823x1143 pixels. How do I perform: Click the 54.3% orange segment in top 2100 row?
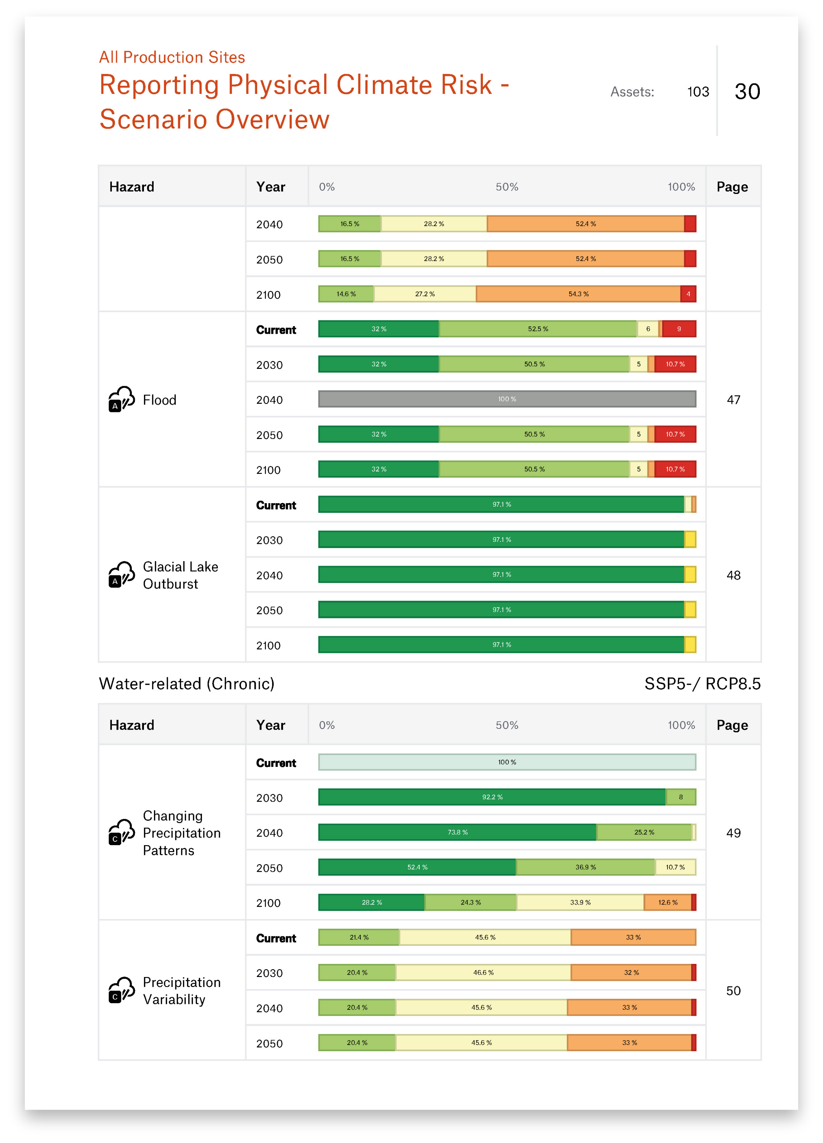click(x=578, y=294)
